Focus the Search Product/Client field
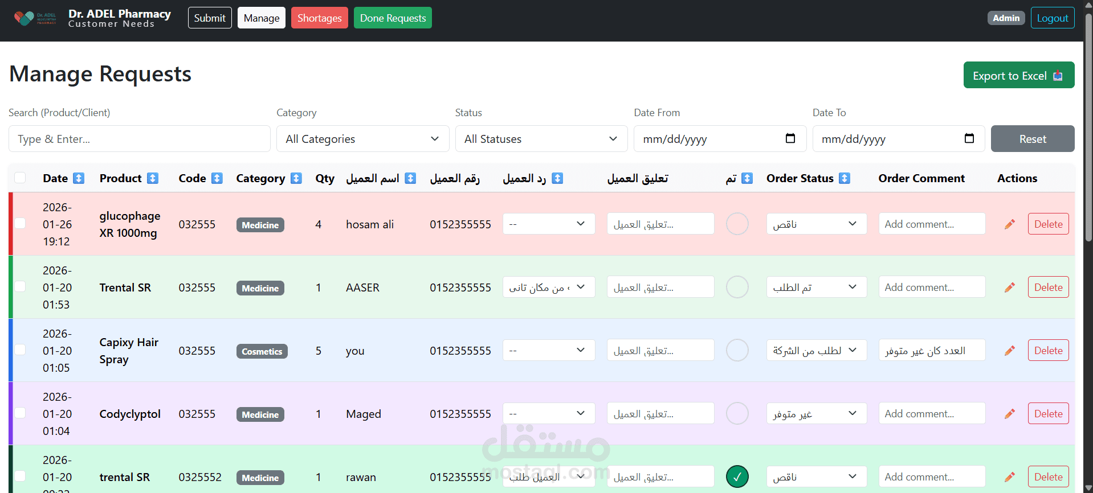The image size is (1093, 493). (140, 139)
